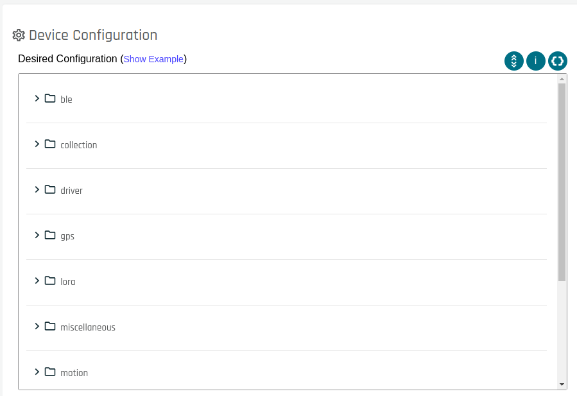The image size is (577, 396).
Task: Select the lora tree label
Action: pos(68,282)
